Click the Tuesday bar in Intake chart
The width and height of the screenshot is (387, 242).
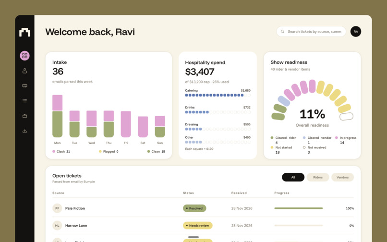click(74, 124)
